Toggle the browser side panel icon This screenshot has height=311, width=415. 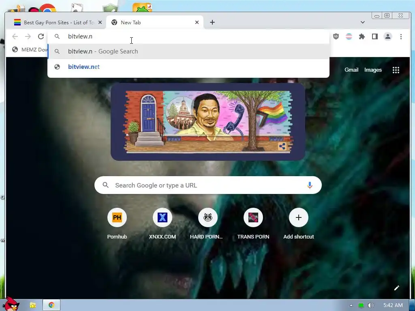point(375,36)
